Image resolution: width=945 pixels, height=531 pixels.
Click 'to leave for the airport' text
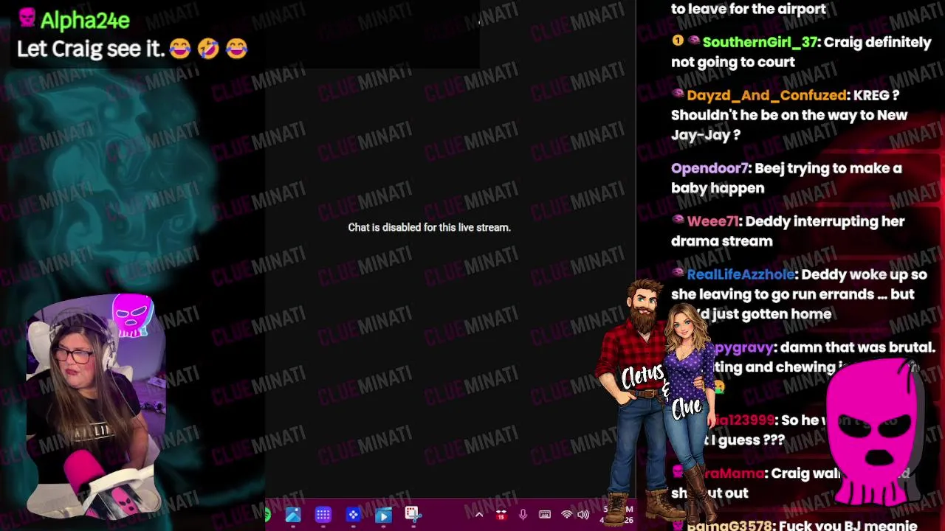click(749, 9)
